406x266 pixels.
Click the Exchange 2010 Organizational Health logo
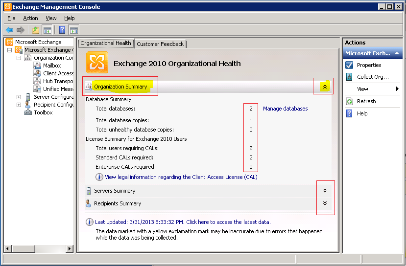[97, 62]
